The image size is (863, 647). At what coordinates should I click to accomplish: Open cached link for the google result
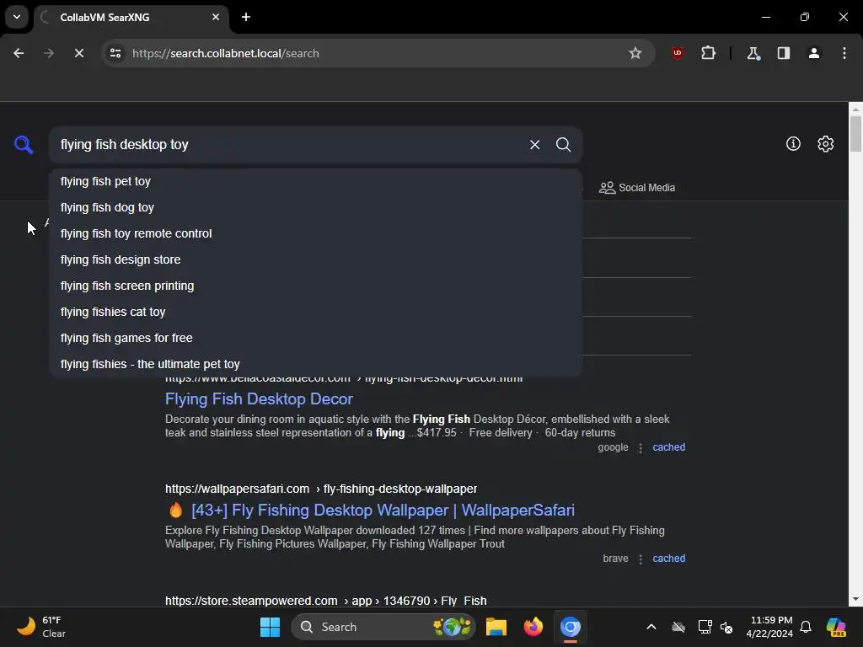668,447
